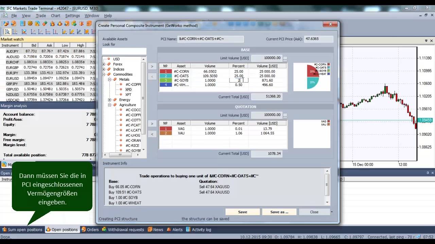Open the Trade menu

(x=41, y=16)
